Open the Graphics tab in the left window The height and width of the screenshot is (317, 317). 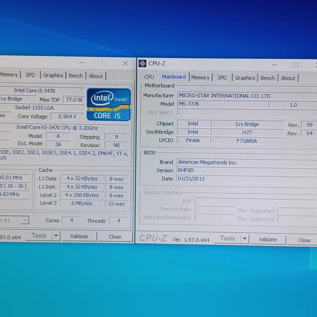coord(53,75)
